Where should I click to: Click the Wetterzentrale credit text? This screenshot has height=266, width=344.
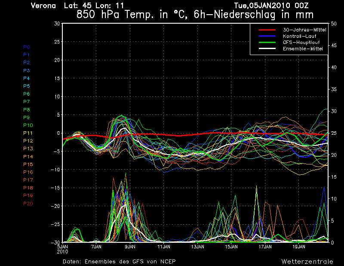[307, 261]
